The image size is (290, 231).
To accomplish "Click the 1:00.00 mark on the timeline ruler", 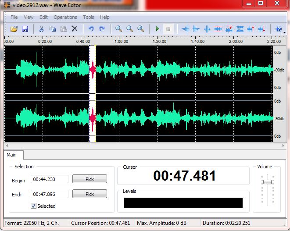I will click(x=121, y=41).
